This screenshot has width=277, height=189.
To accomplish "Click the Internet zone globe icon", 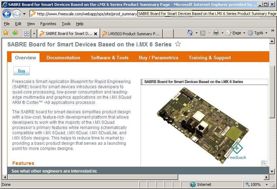I will (x=193, y=184).
